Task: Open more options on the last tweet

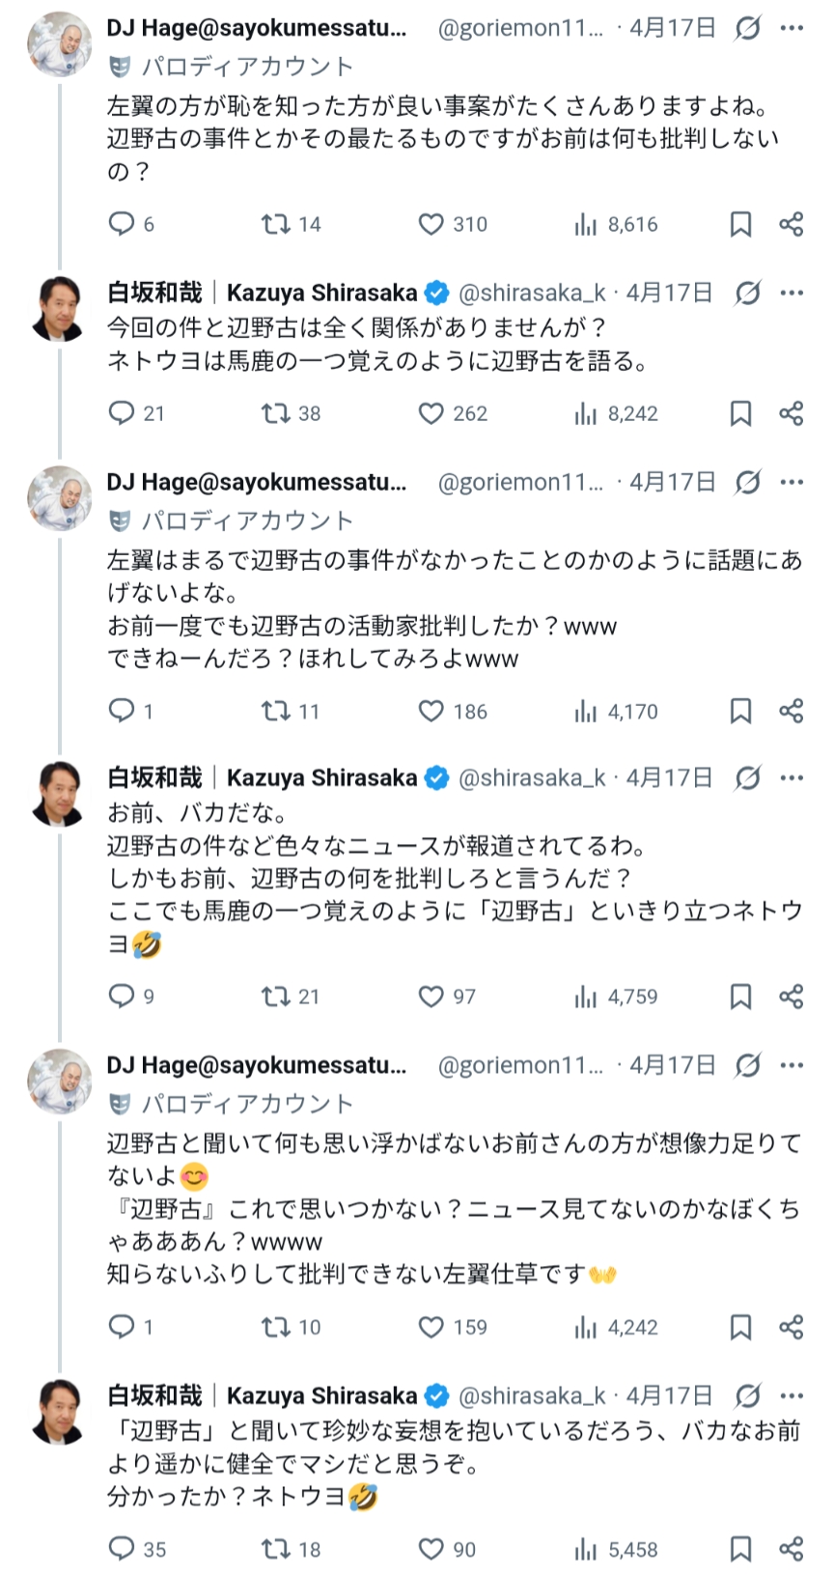Action: pos(792,1395)
